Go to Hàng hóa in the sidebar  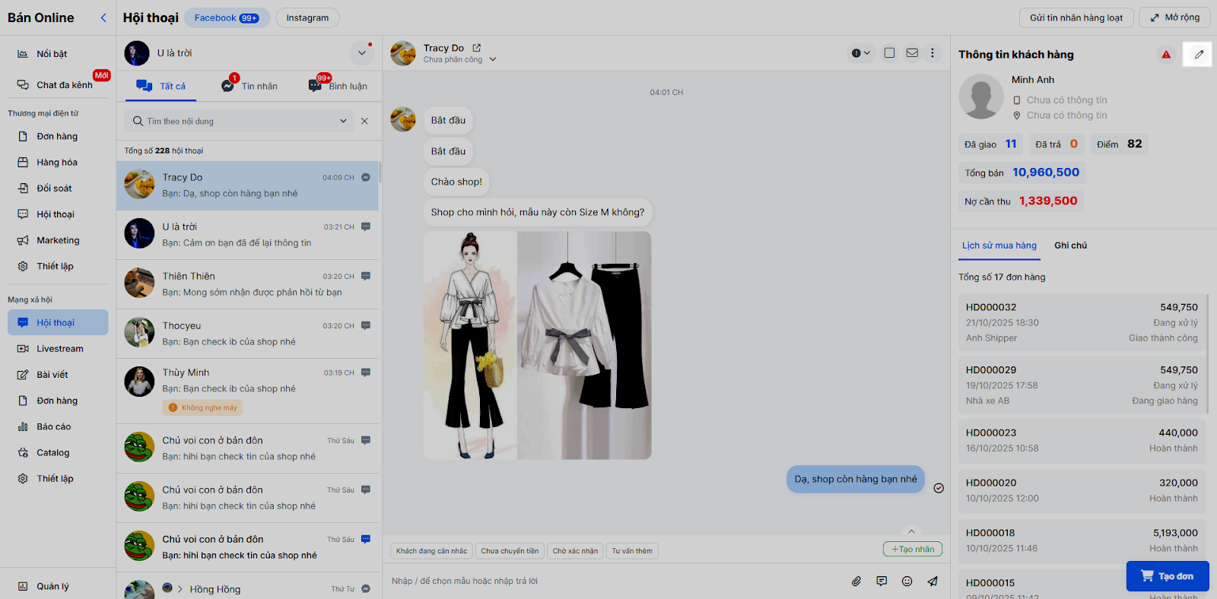tap(57, 163)
